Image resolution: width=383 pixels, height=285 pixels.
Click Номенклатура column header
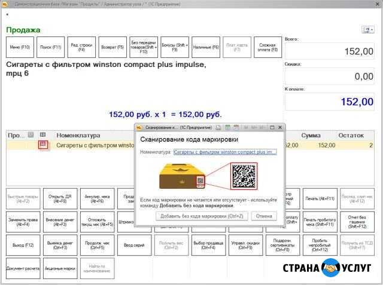pyautogui.click(x=78, y=135)
